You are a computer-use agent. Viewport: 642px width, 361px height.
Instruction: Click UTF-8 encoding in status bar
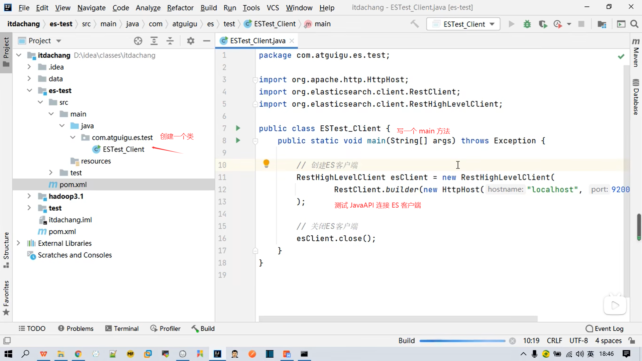[578, 341]
